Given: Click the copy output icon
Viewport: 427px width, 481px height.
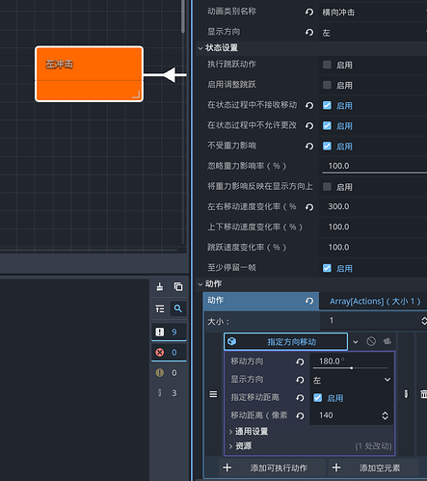Looking at the screenshot, I should coord(178,286).
